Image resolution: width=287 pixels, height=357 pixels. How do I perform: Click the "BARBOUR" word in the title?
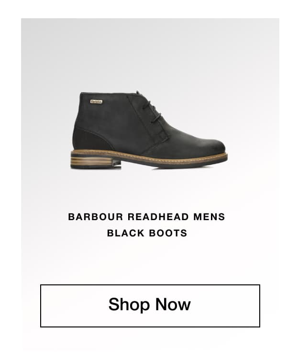click(x=96, y=217)
